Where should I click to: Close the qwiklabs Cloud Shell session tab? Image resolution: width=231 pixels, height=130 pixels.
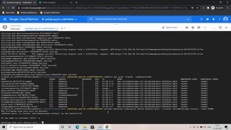57,29
